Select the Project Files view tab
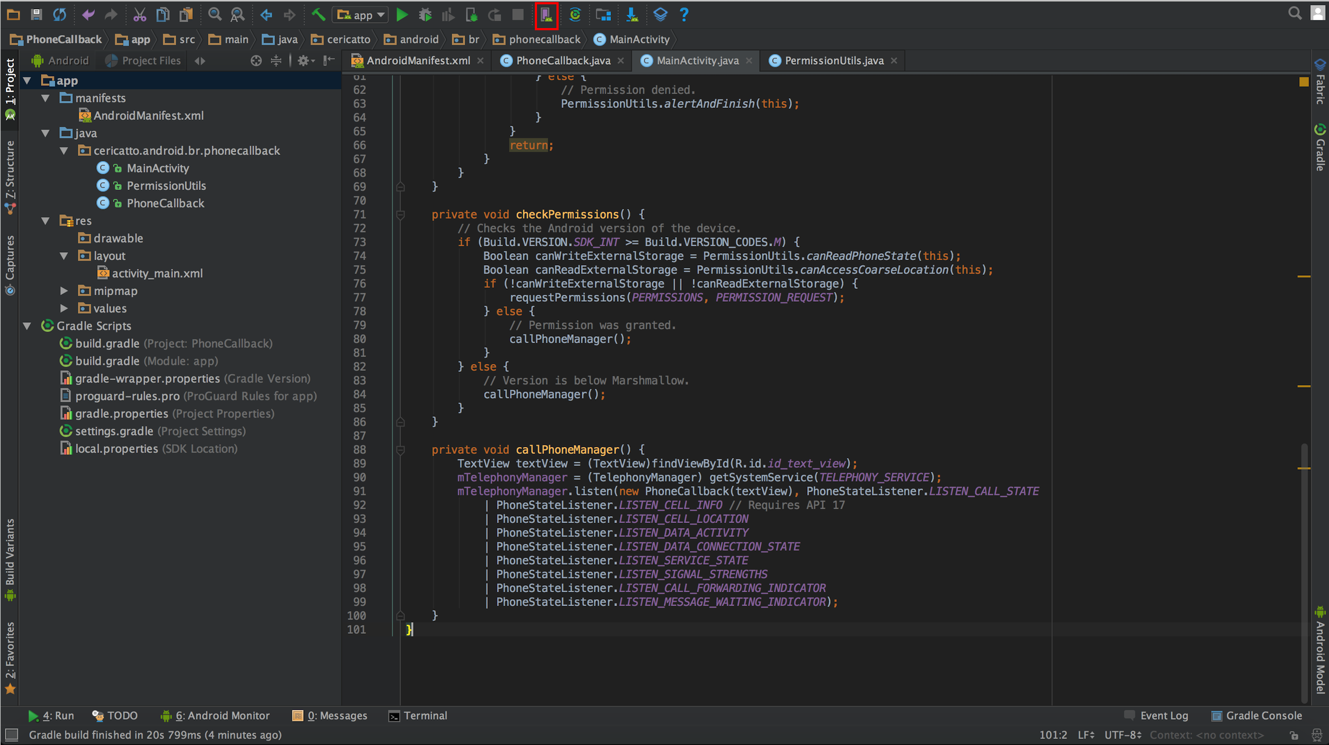 [x=143, y=60]
